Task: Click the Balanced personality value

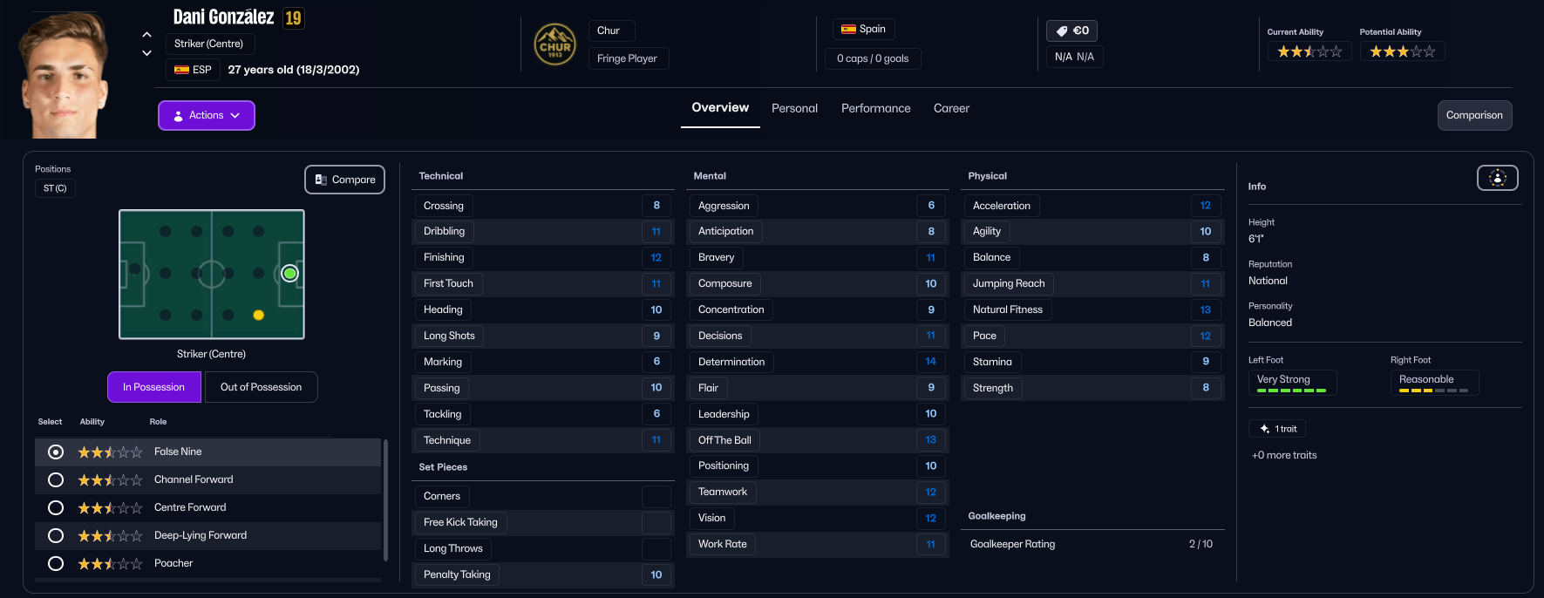Action: coord(1270,323)
